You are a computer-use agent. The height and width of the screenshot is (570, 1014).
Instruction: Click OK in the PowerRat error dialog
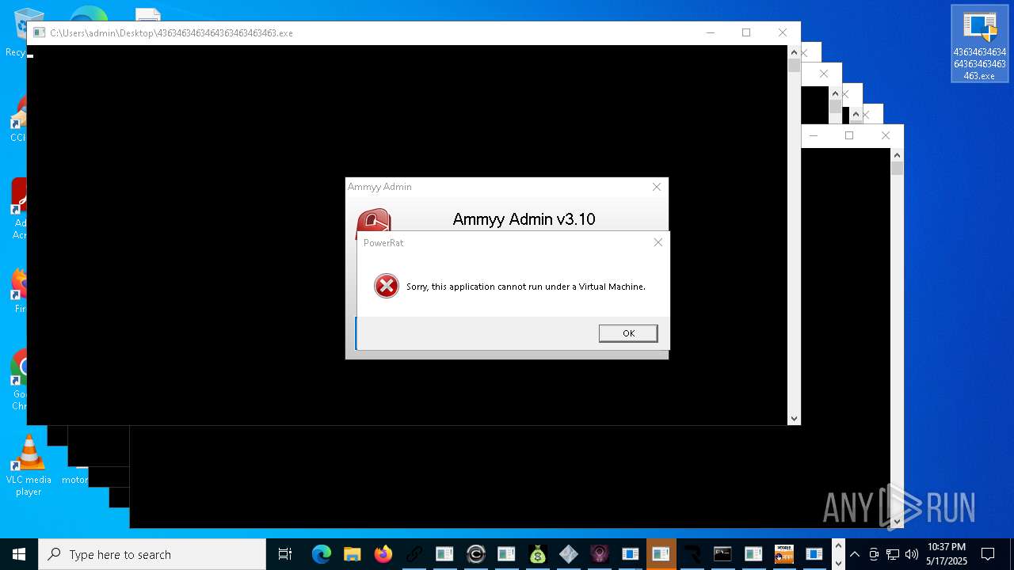pos(628,333)
